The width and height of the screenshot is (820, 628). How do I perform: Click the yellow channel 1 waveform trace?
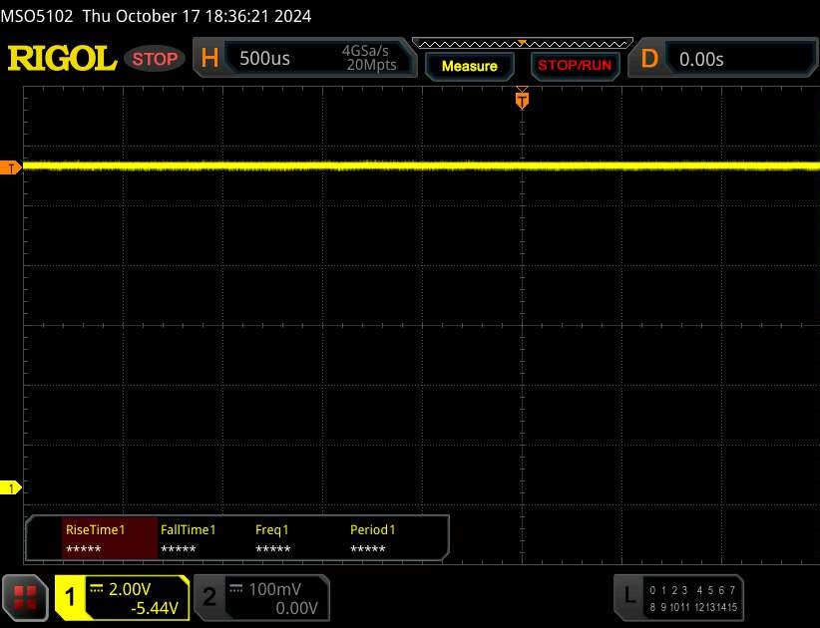422,166
